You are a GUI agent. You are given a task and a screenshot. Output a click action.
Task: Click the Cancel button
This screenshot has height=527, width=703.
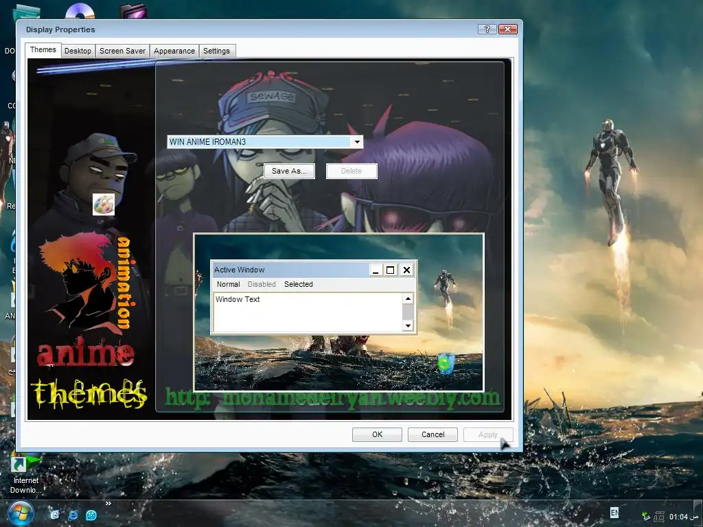(x=433, y=434)
